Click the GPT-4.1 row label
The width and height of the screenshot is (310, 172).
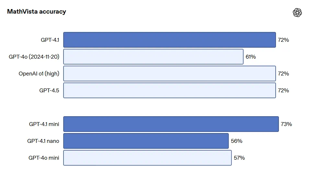coord(50,40)
